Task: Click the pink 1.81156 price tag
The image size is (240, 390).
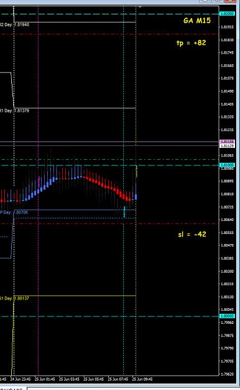Action: click(x=227, y=142)
